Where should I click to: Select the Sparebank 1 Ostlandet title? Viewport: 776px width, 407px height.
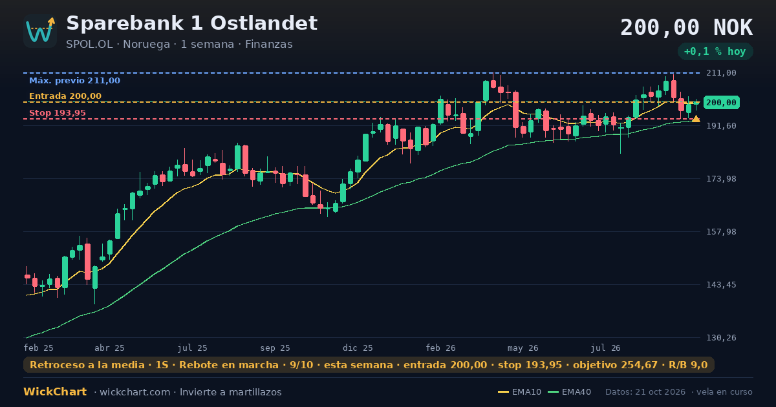point(191,23)
